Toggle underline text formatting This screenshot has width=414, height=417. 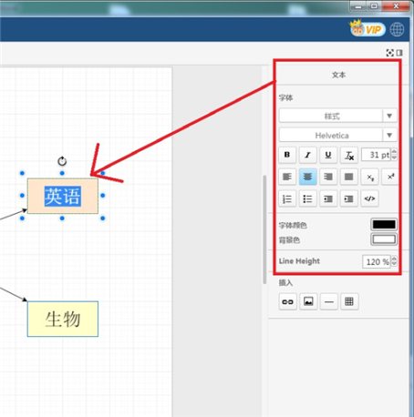328,155
